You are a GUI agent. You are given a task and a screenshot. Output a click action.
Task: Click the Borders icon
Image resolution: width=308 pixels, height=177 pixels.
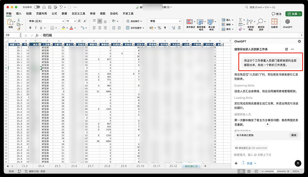(x=52, y=28)
